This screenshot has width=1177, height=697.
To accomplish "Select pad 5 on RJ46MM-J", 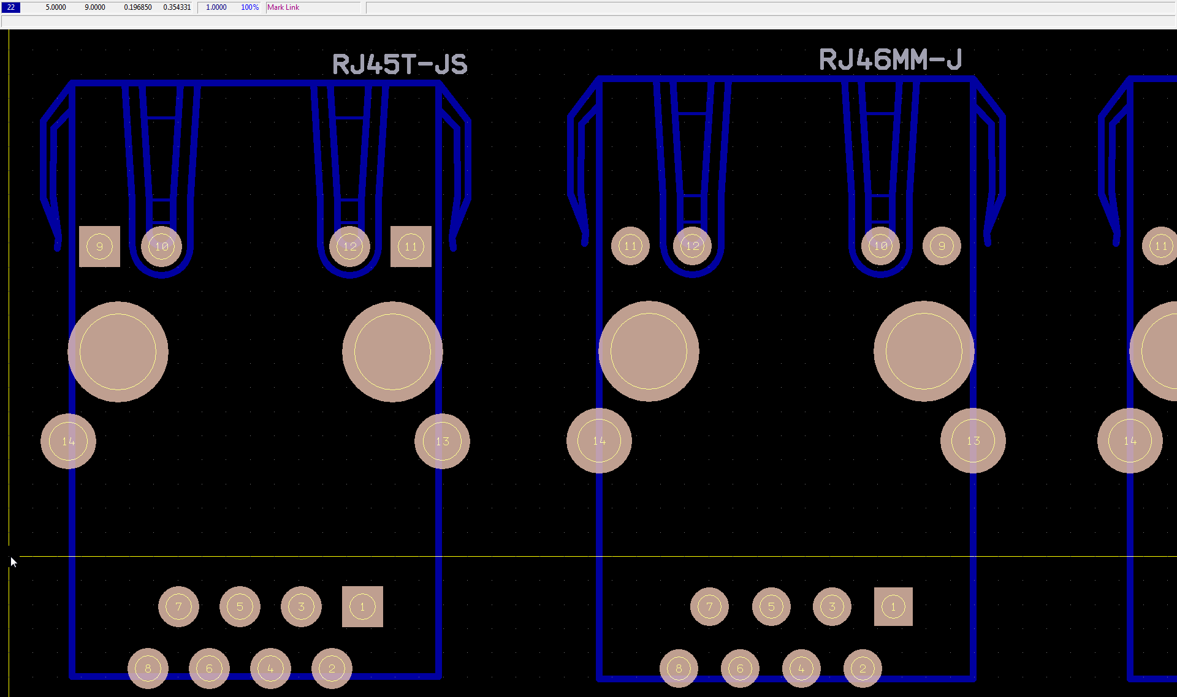I will pos(771,607).
